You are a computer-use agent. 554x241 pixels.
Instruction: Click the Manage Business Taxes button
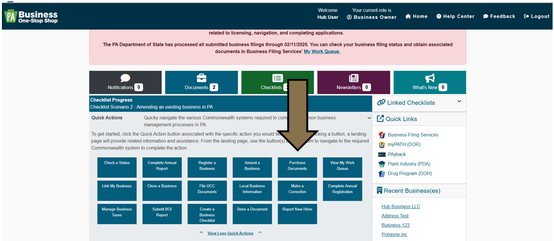pyautogui.click(x=117, y=214)
